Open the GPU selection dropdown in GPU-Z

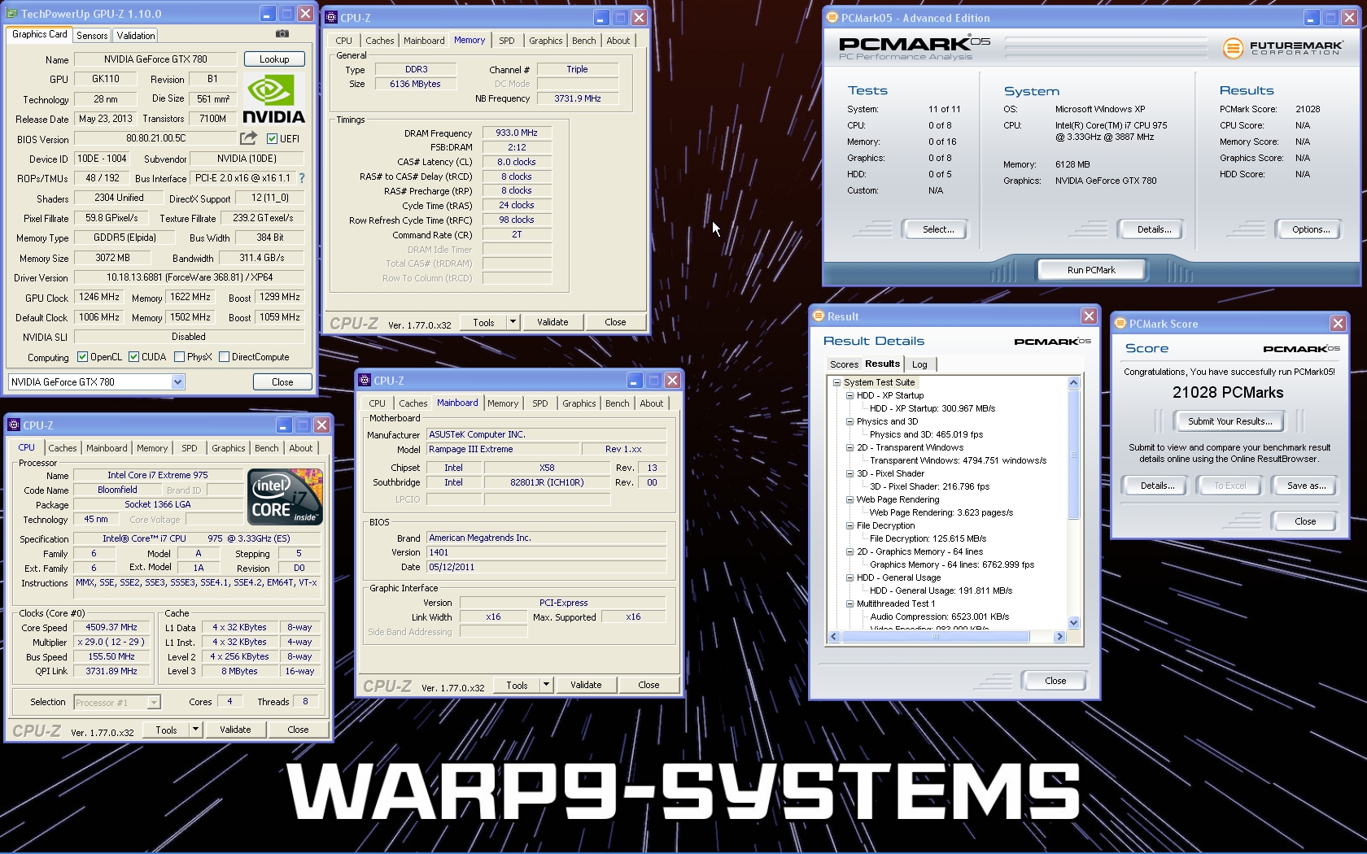click(x=177, y=381)
